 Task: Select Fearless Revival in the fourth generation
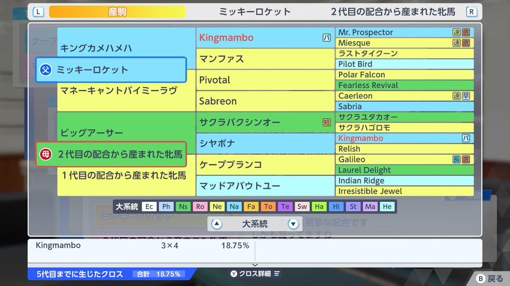click(405, 85)
